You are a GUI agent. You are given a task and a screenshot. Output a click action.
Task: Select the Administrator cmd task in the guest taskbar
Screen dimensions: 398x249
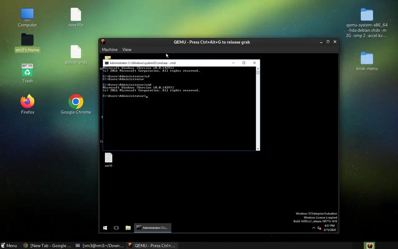(153, 228)
